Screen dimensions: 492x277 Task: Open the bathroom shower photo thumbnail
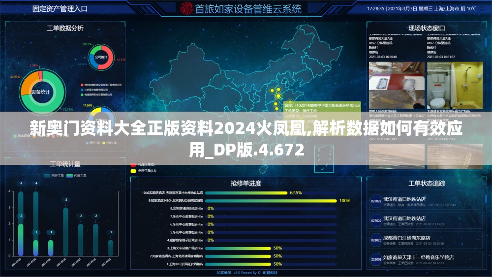coord(455,85)
